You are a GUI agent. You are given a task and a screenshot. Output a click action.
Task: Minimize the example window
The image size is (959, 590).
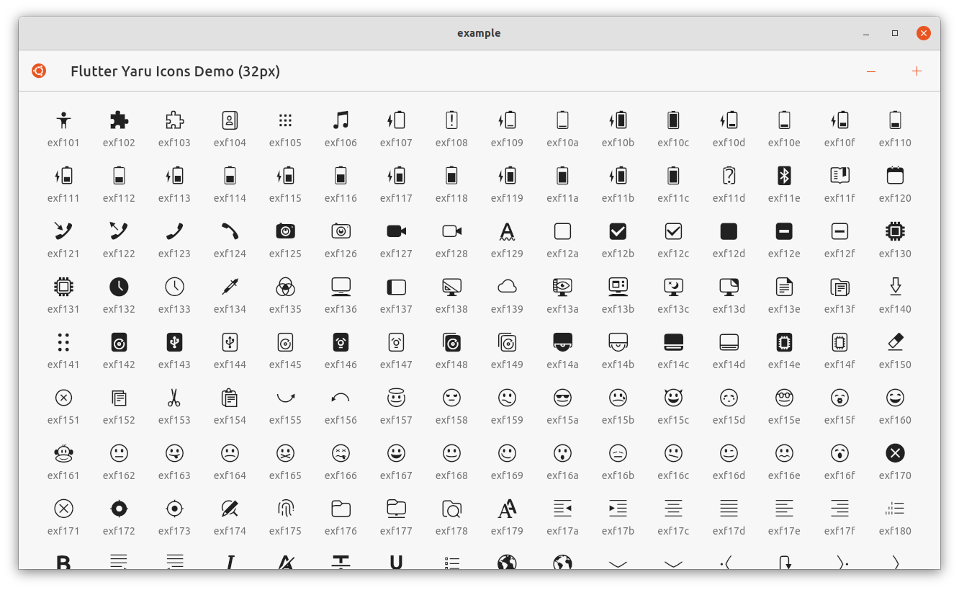[866, 33]
